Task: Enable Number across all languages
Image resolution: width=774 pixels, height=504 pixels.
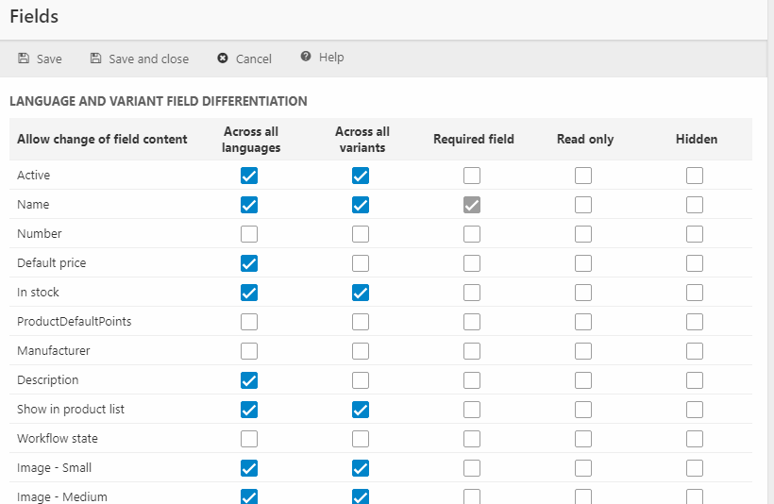Action: pyautogui.click(x=249, y=234)
